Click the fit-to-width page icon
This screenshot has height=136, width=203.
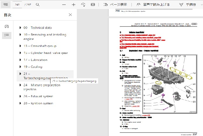pos(93,5)
